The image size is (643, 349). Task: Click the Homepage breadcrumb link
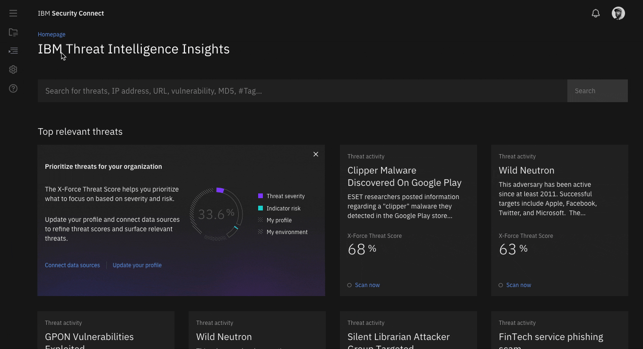52,35
